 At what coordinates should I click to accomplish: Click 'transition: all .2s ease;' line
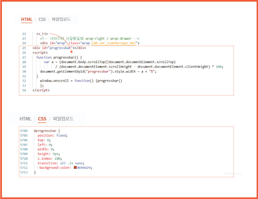click(x=61, y=163)
